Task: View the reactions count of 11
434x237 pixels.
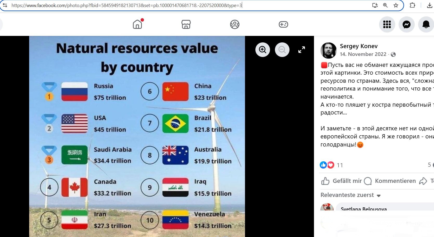Action: coord(339,165)
